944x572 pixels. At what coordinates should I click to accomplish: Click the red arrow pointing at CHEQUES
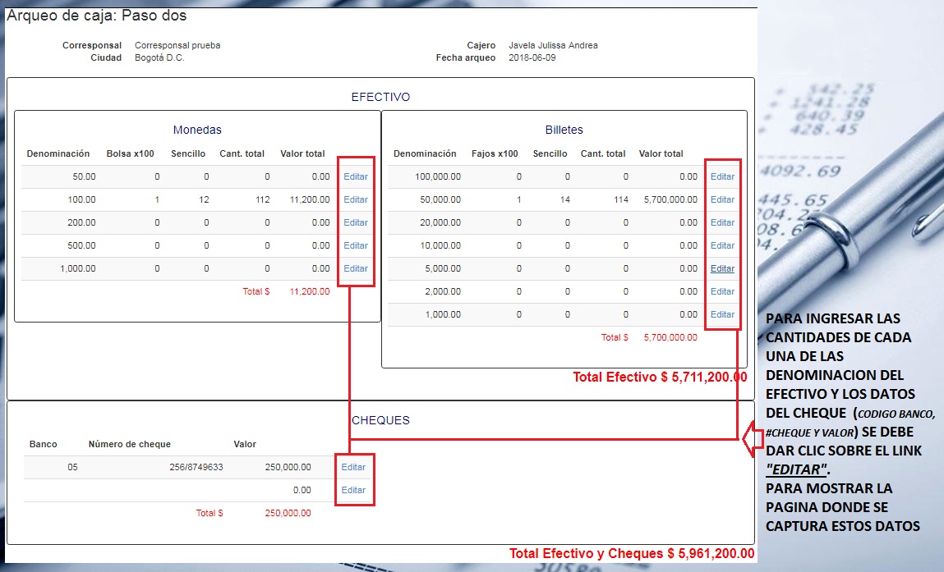click(x=748, y=439)
